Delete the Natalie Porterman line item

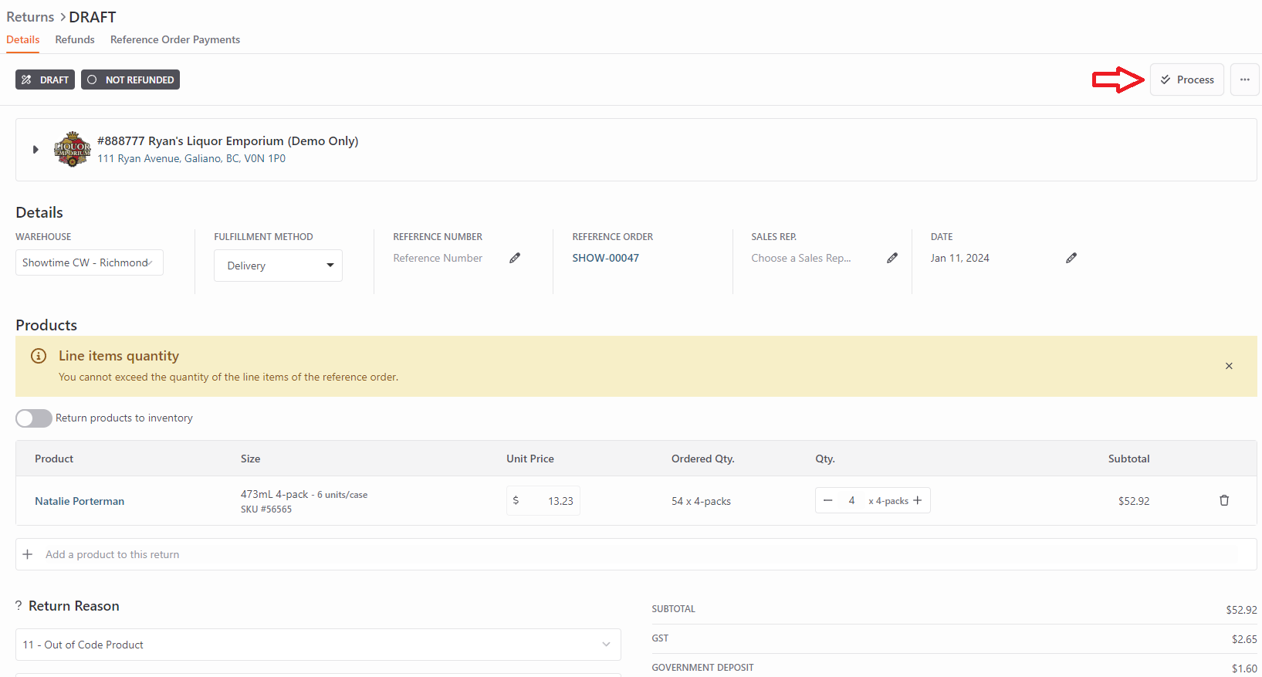click(x=1224, y=500)
